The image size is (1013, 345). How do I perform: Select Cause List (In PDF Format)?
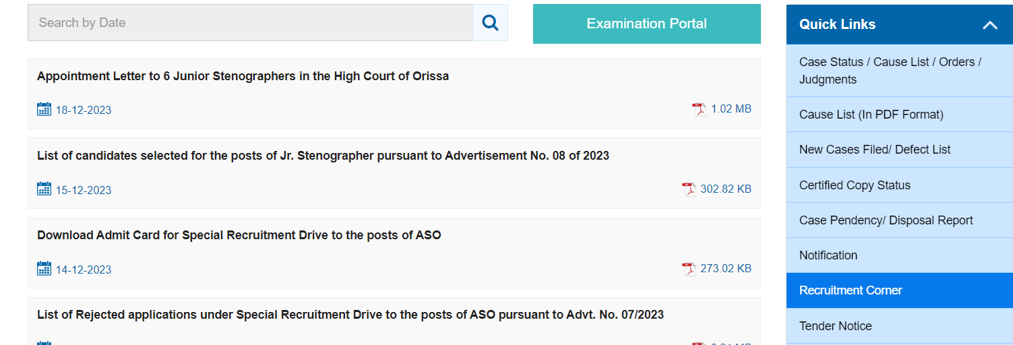(899, 115)
